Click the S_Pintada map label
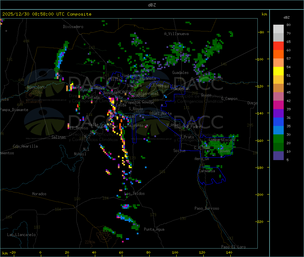The image size is (304, 257). (x=90, y=98)
